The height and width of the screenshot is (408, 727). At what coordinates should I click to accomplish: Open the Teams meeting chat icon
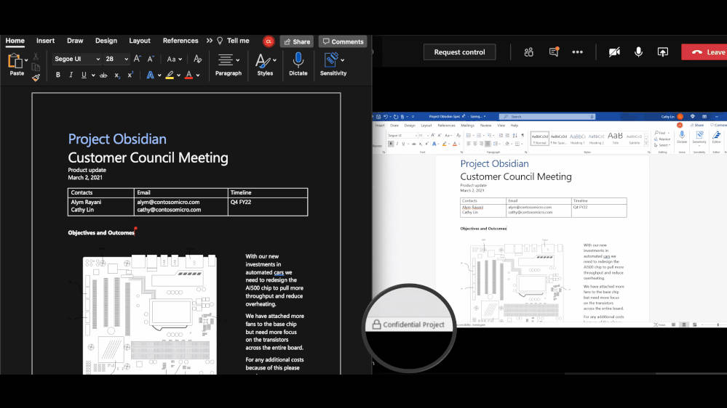pos(554,52)
